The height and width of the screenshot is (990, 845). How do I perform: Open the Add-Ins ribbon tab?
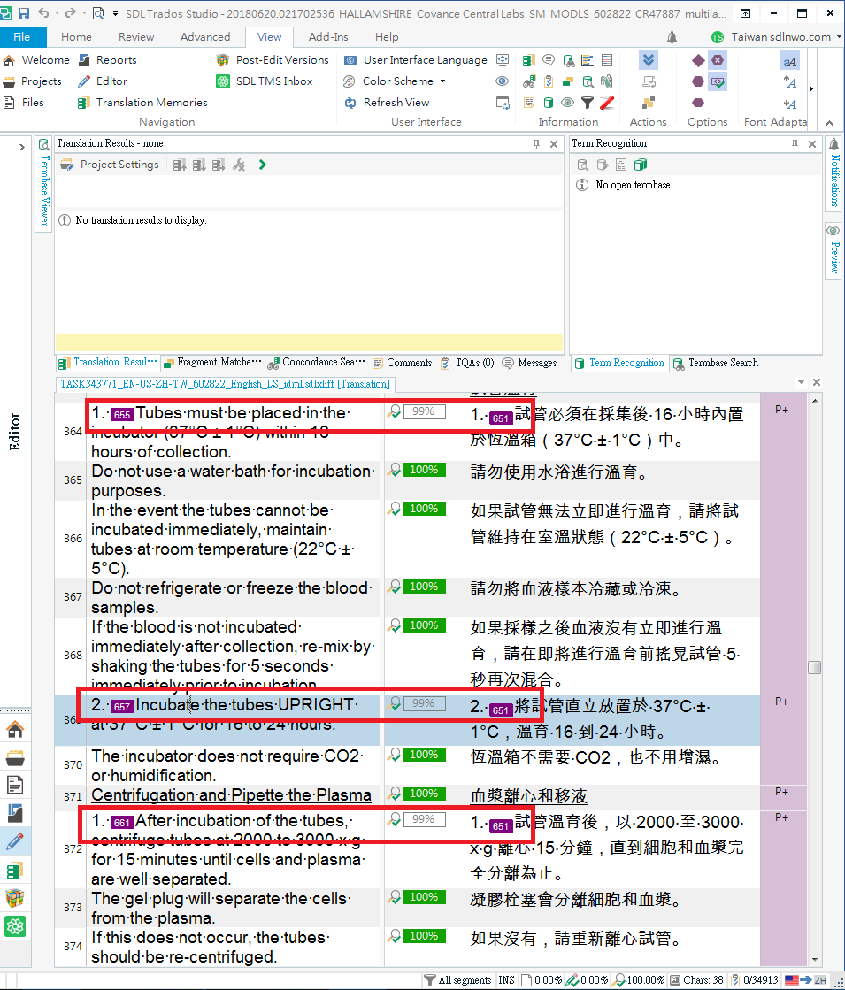coord(328,37)
